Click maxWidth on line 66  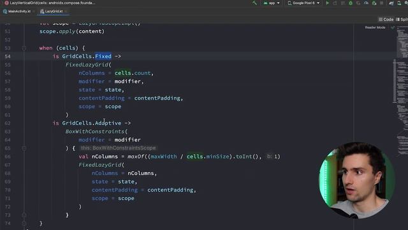click(x=164, y=157)
